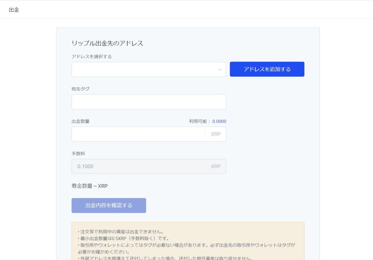Click the リップル出金先のアドレス heading
The image size is (373, 260).
tap(107, 43)
